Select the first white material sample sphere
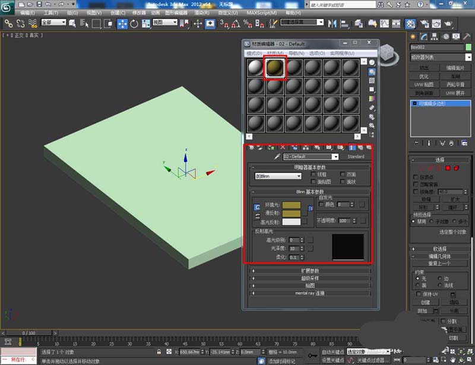This screenshot has width=475, height=365. (256, 68)
